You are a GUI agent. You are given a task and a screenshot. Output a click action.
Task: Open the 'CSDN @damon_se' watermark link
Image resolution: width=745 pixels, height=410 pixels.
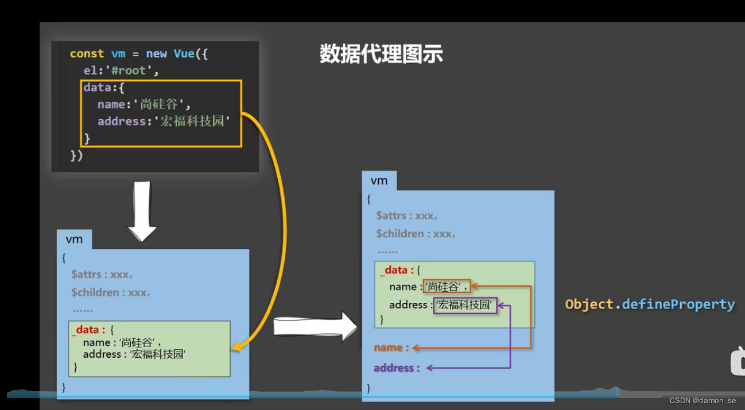coord(701,401)
